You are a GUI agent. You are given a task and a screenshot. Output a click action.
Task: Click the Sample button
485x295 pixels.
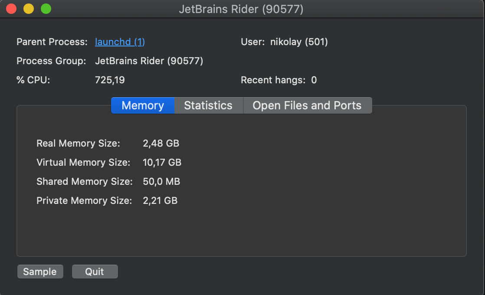click(40, 272)
